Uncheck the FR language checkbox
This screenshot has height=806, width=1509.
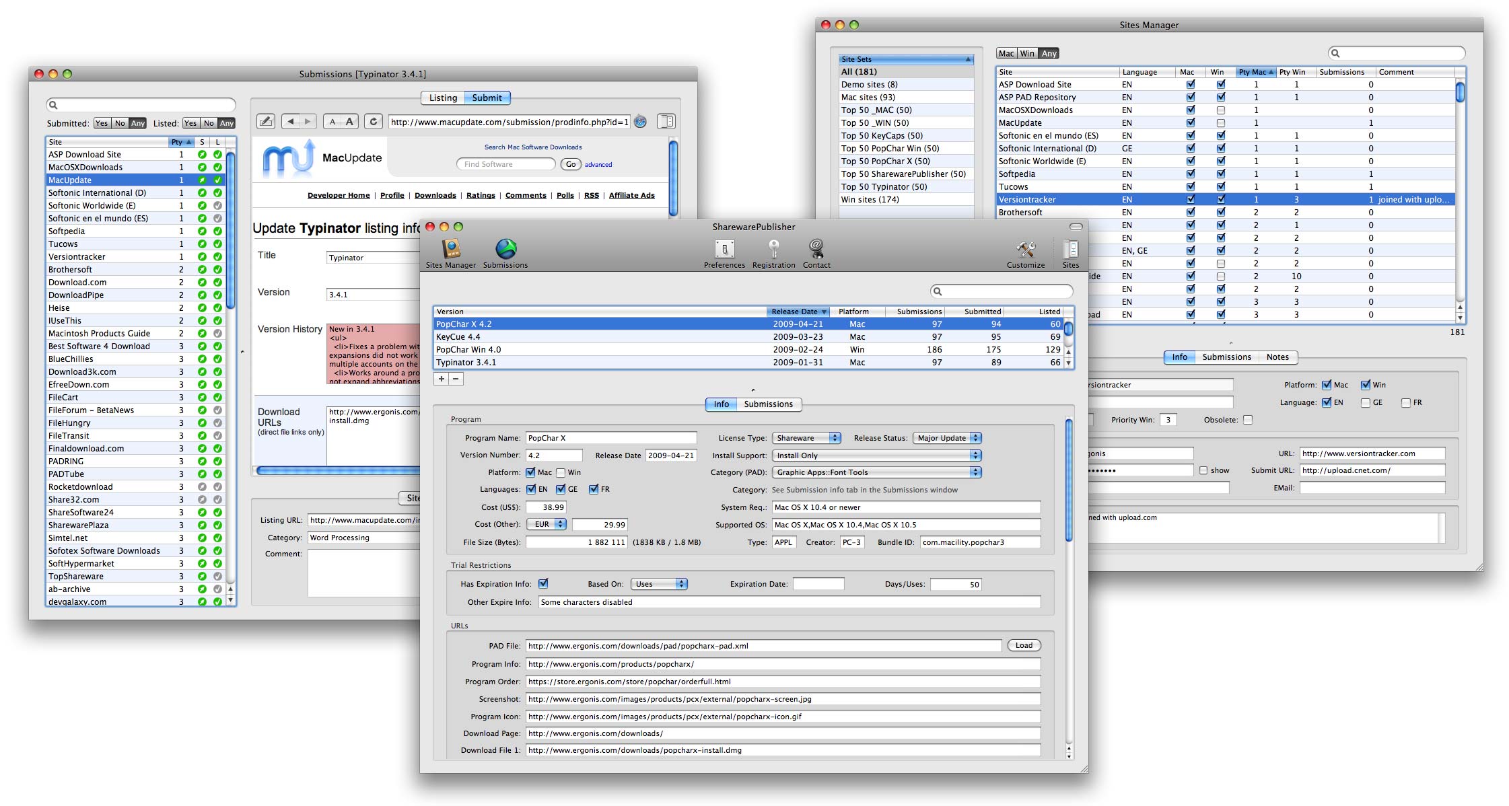click(593, 489)
